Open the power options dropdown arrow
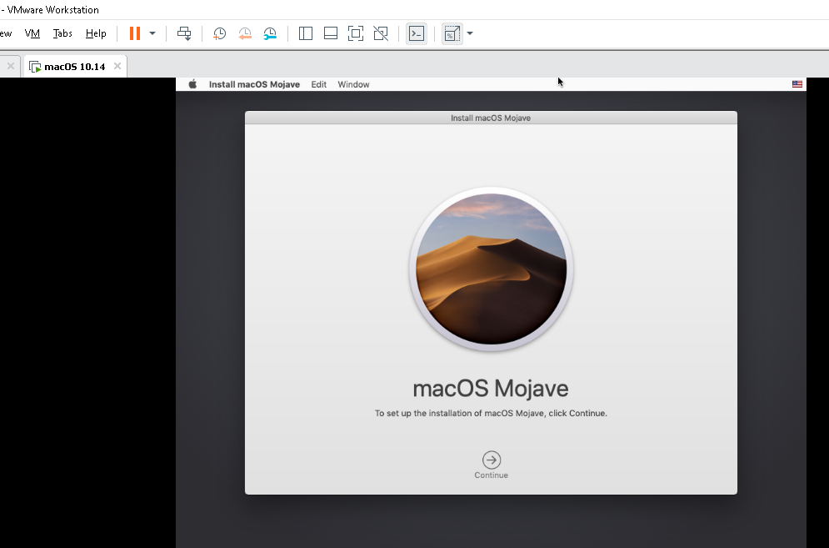This screenshot has width=829, height=548. [152, 33]
